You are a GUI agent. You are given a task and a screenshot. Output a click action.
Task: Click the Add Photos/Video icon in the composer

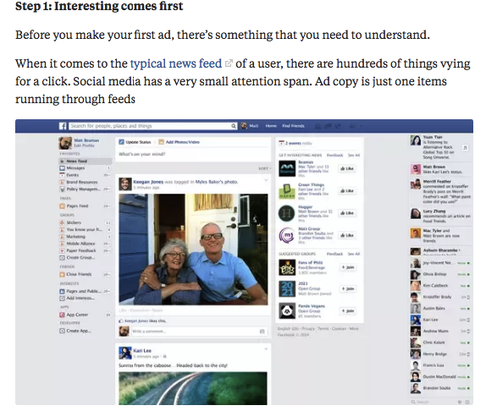(x=161, y=142)
